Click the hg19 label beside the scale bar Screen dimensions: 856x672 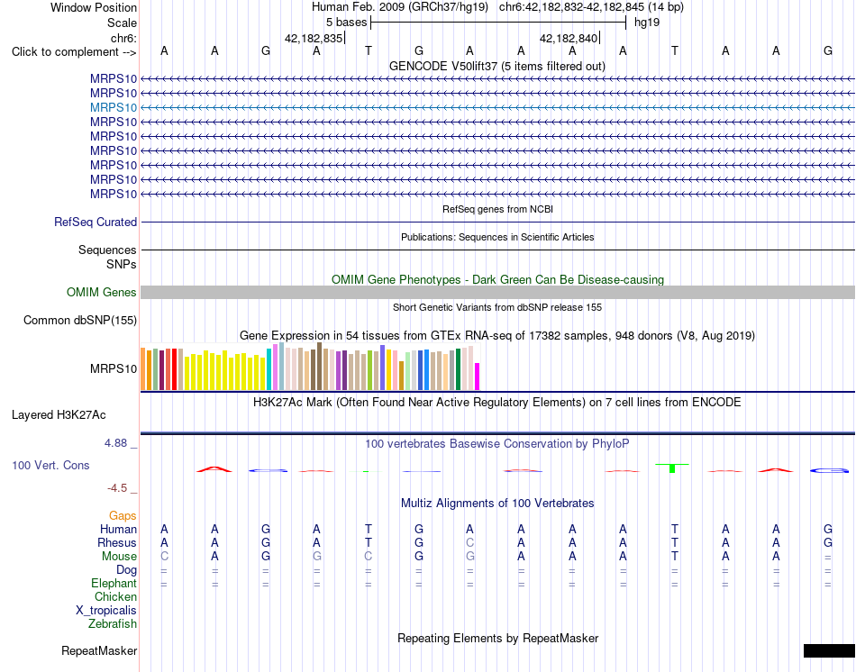pos(646,23)
